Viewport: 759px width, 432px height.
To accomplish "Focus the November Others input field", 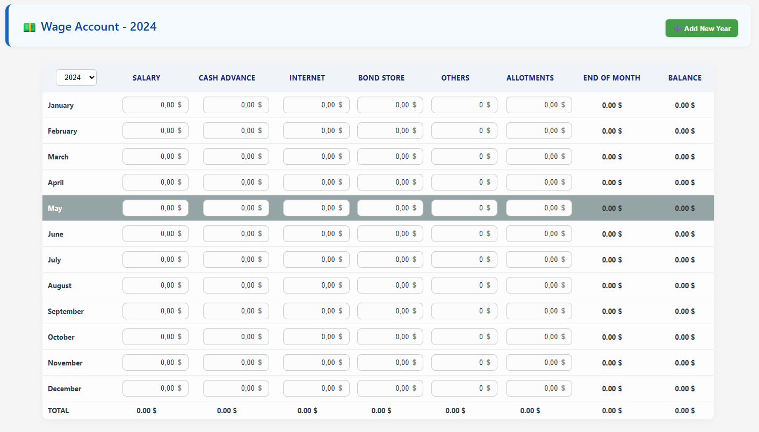I will [464, 363].
